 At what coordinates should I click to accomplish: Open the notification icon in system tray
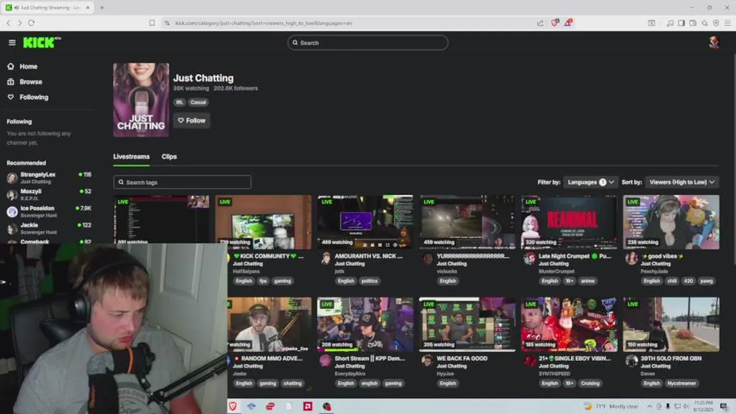[x=724, y=407]
